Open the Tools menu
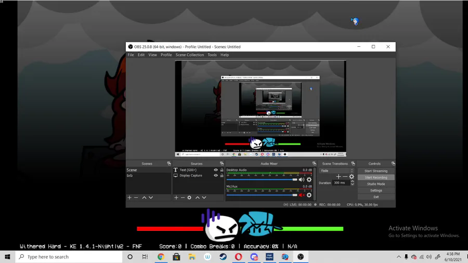The image size is (468, 263). (x=212, y=55)
